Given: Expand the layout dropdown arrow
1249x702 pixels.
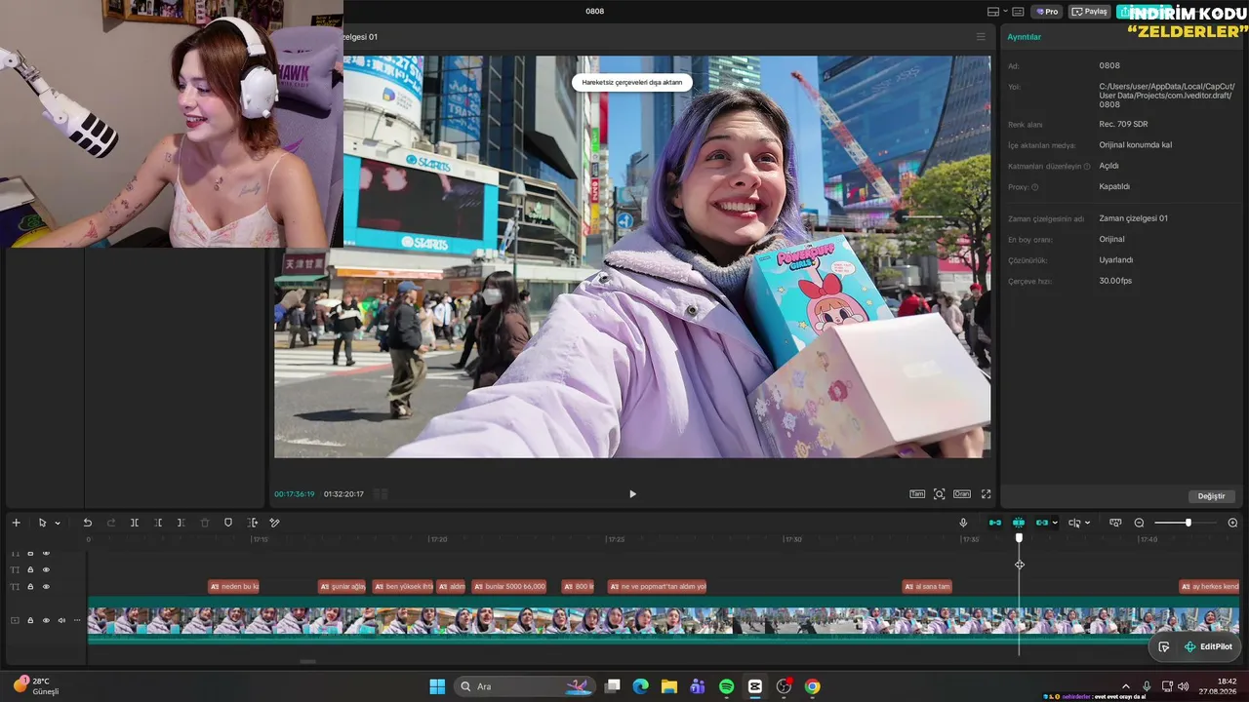Looking at the screenshot, I should coord(1005,12).
